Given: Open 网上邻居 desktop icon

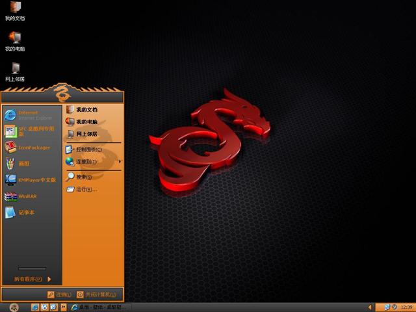Looking at the screenshot, I should (x=15, y=72).
